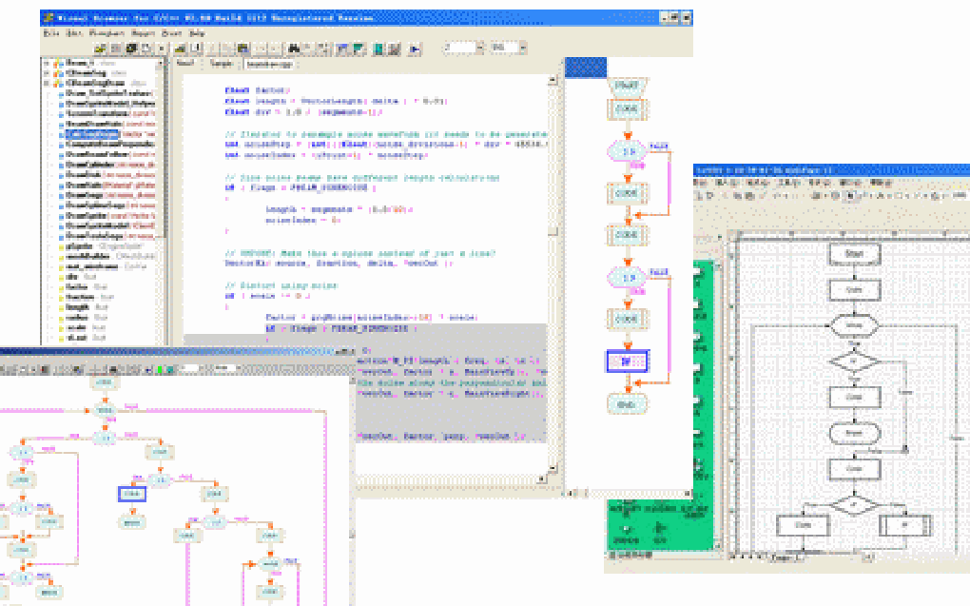970x606 pixels.
Task: Open the File menu
Action: click(x=48, y=32)
